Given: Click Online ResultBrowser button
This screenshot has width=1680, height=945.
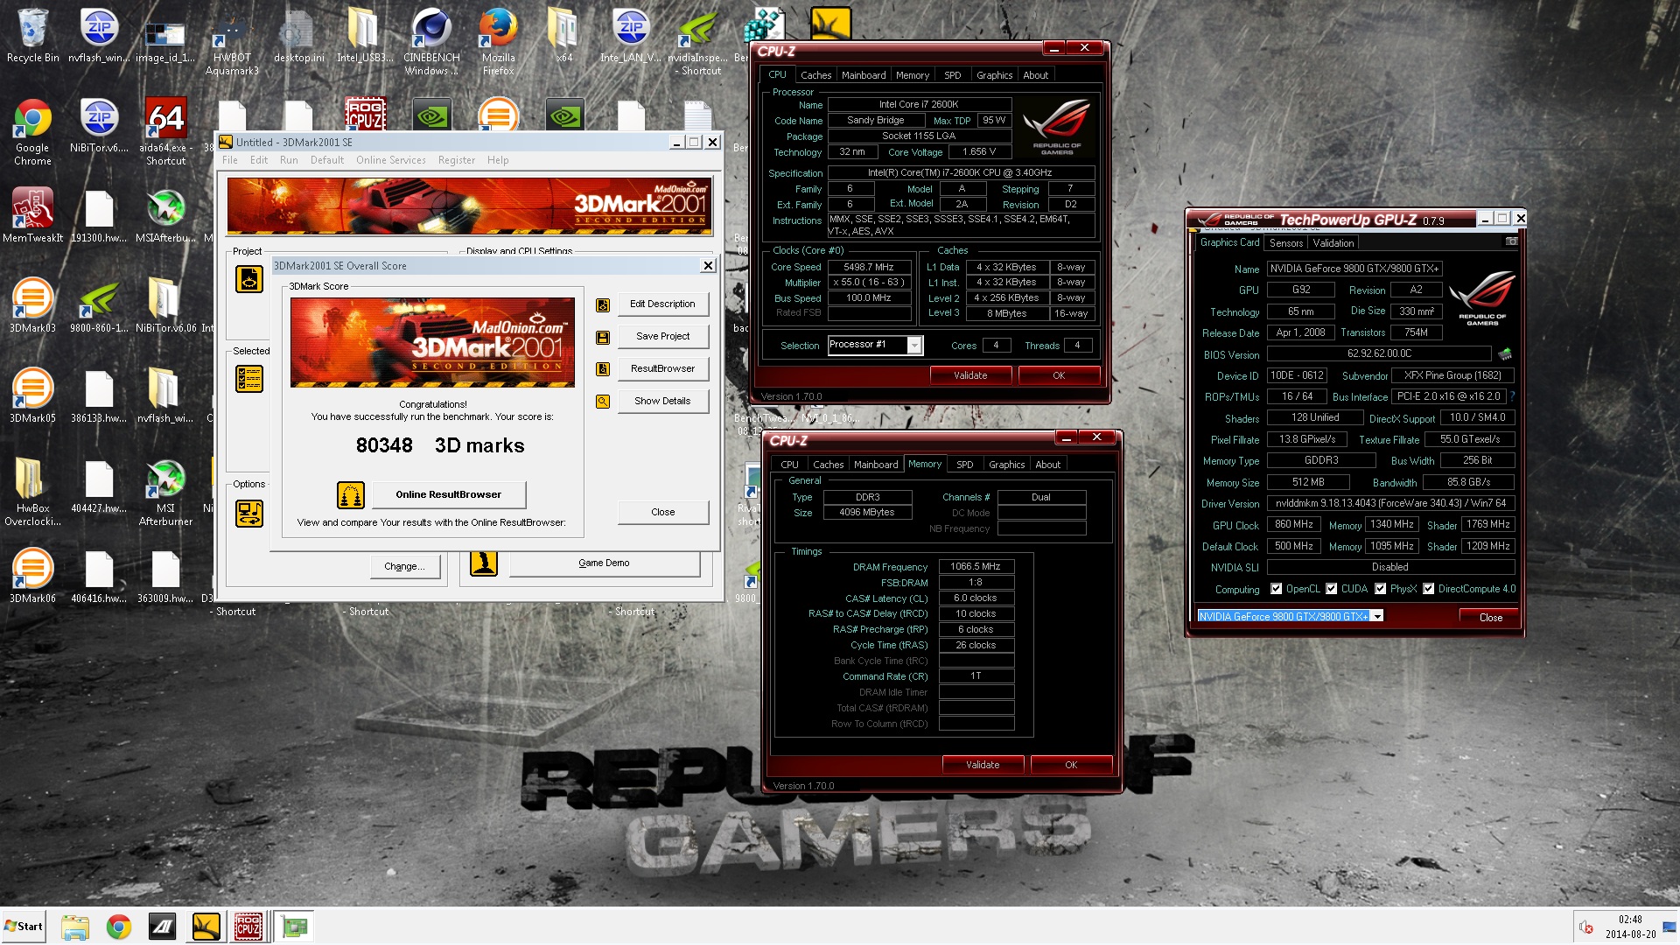Looking at the screenshot, I should point(448,495).
